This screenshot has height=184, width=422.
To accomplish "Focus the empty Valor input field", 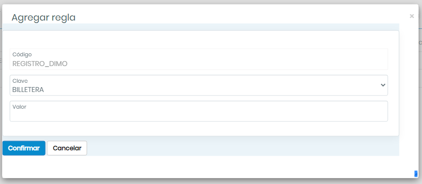I will click(x=199, y=111).
